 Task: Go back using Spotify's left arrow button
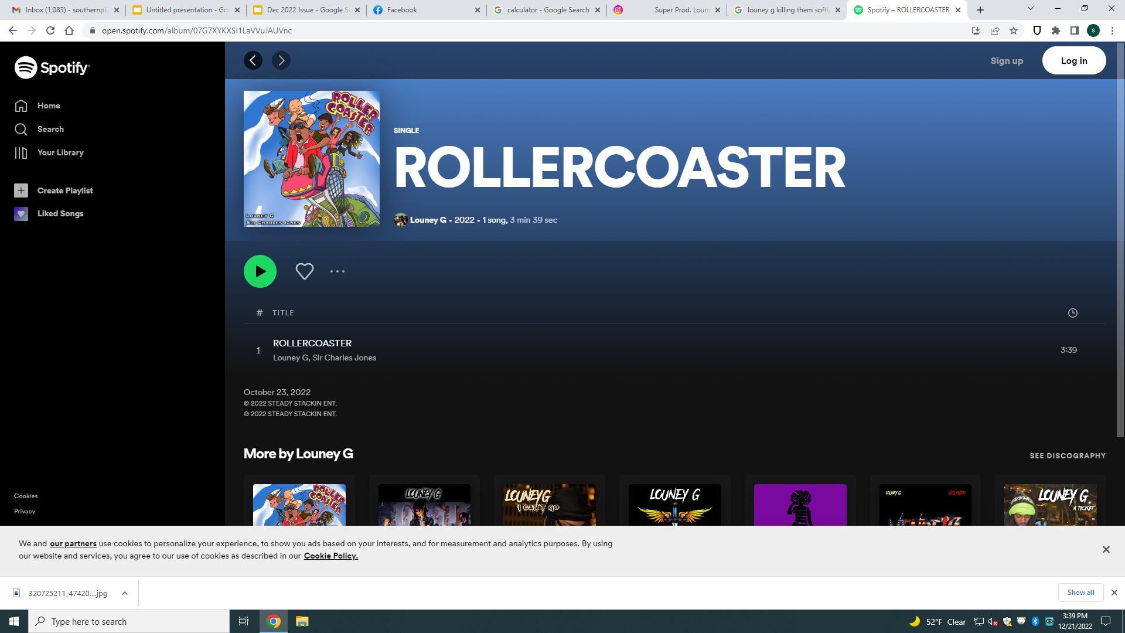[253, 60]
